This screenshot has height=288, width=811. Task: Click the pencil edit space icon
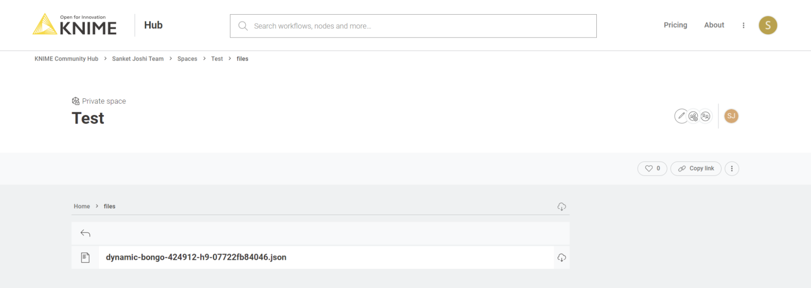pyautogui.click(x=681, y=116)
